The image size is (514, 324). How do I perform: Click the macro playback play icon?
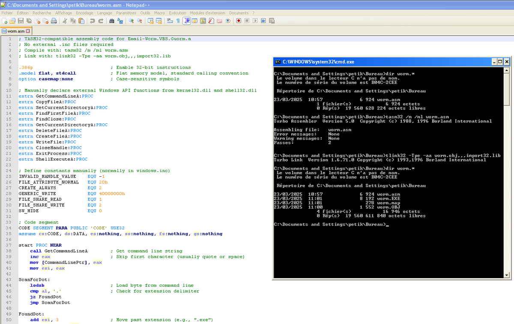[255, 21]
